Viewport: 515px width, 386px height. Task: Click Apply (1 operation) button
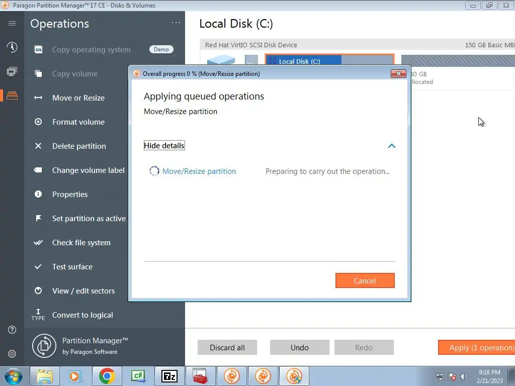[477, 347]
